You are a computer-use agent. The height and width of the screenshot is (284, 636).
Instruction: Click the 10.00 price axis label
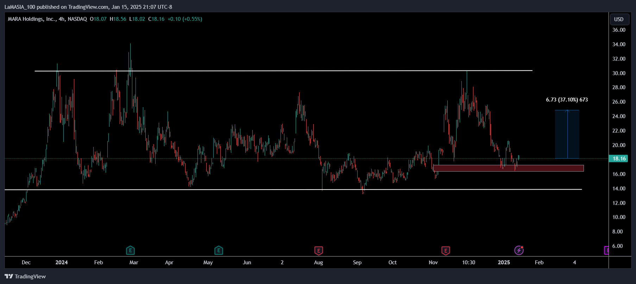pos(619,217)
